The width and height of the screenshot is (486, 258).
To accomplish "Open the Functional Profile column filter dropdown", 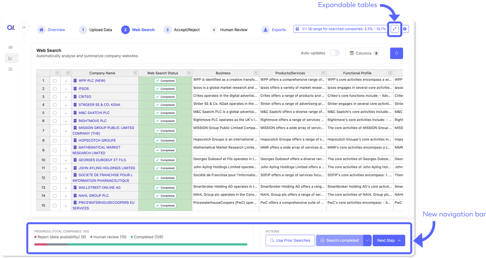I will pos(390,73).
